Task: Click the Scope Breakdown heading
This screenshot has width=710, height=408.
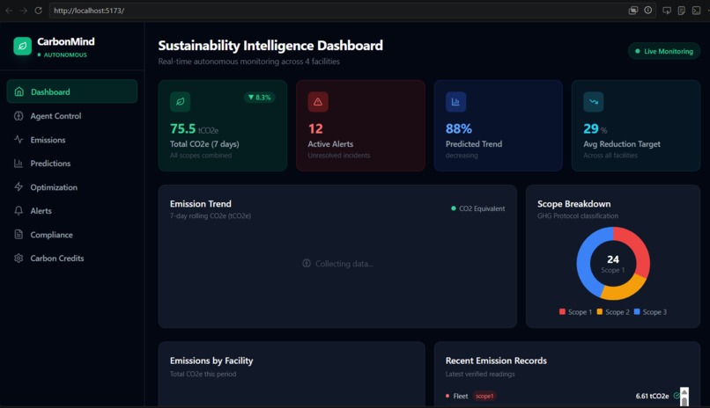Action: coord(573,204)
